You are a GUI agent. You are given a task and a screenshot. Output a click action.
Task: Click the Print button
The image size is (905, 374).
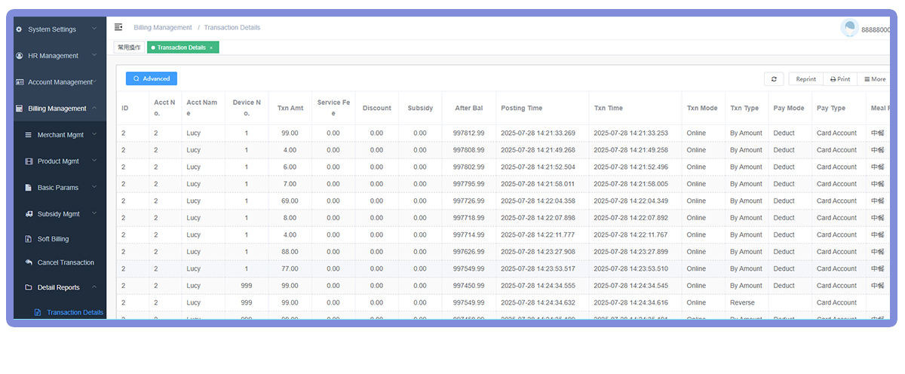840,79
